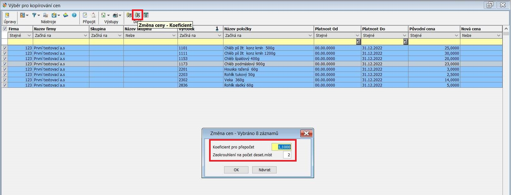Click the Koeficient pro přepočet input field
The height and width of the screenshot is (195, 511).
point(281,147)
